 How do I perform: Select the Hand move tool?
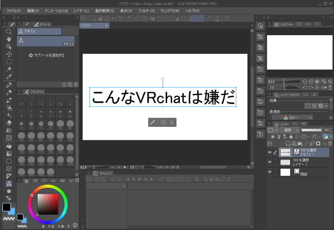[x=9, y=39]
